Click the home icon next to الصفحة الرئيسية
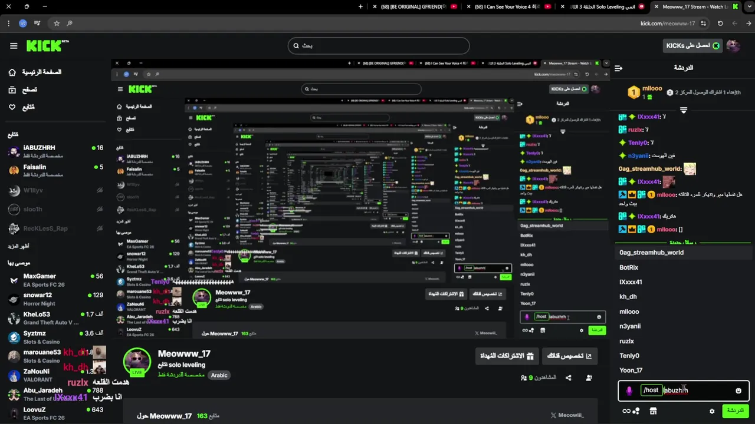 pyautogui.click(x=12, y=72)
